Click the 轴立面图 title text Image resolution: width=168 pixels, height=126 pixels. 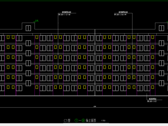pyautogui.click(x=91, y=120)
